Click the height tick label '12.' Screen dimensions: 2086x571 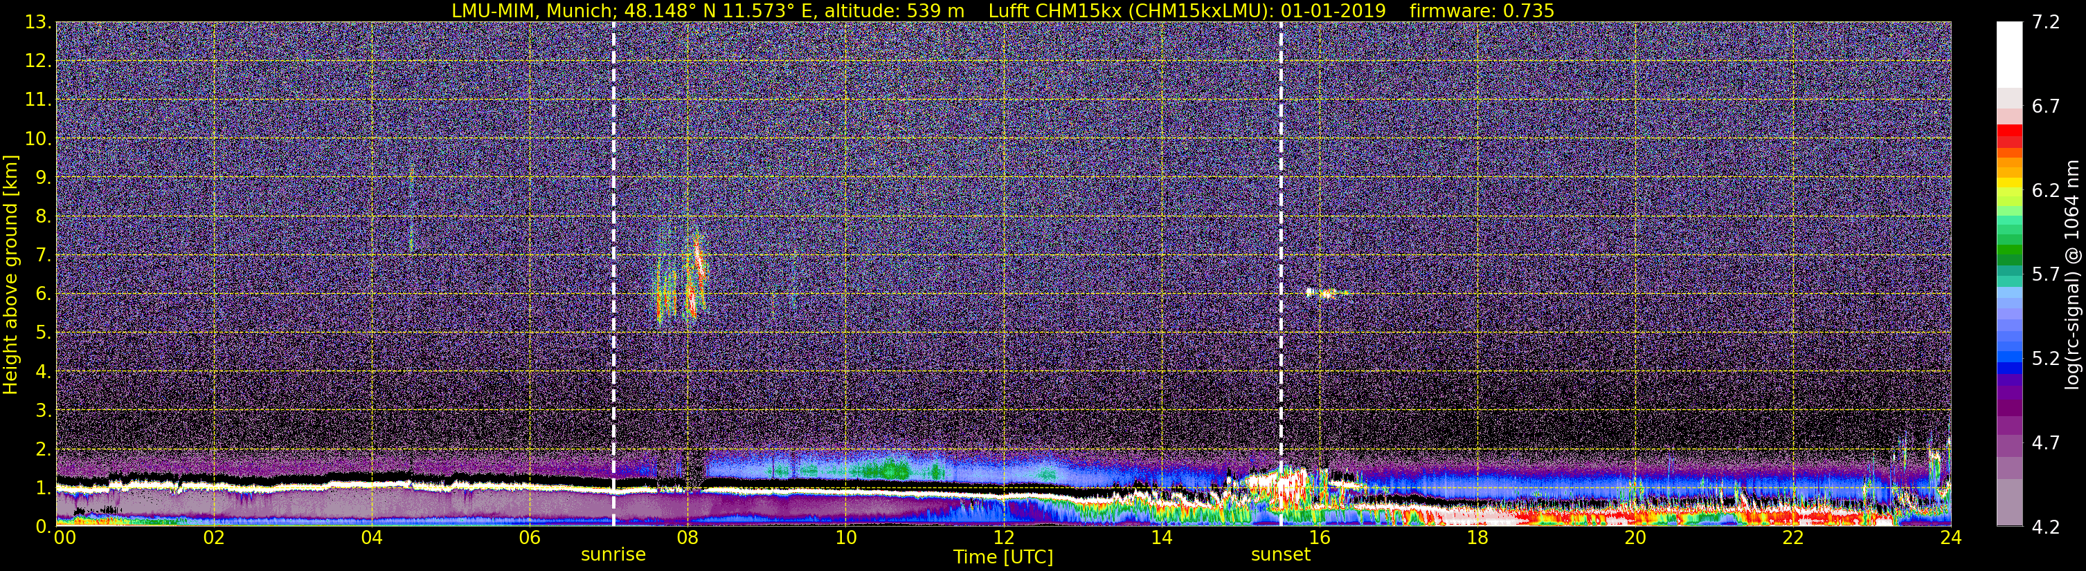coord(38,61)
